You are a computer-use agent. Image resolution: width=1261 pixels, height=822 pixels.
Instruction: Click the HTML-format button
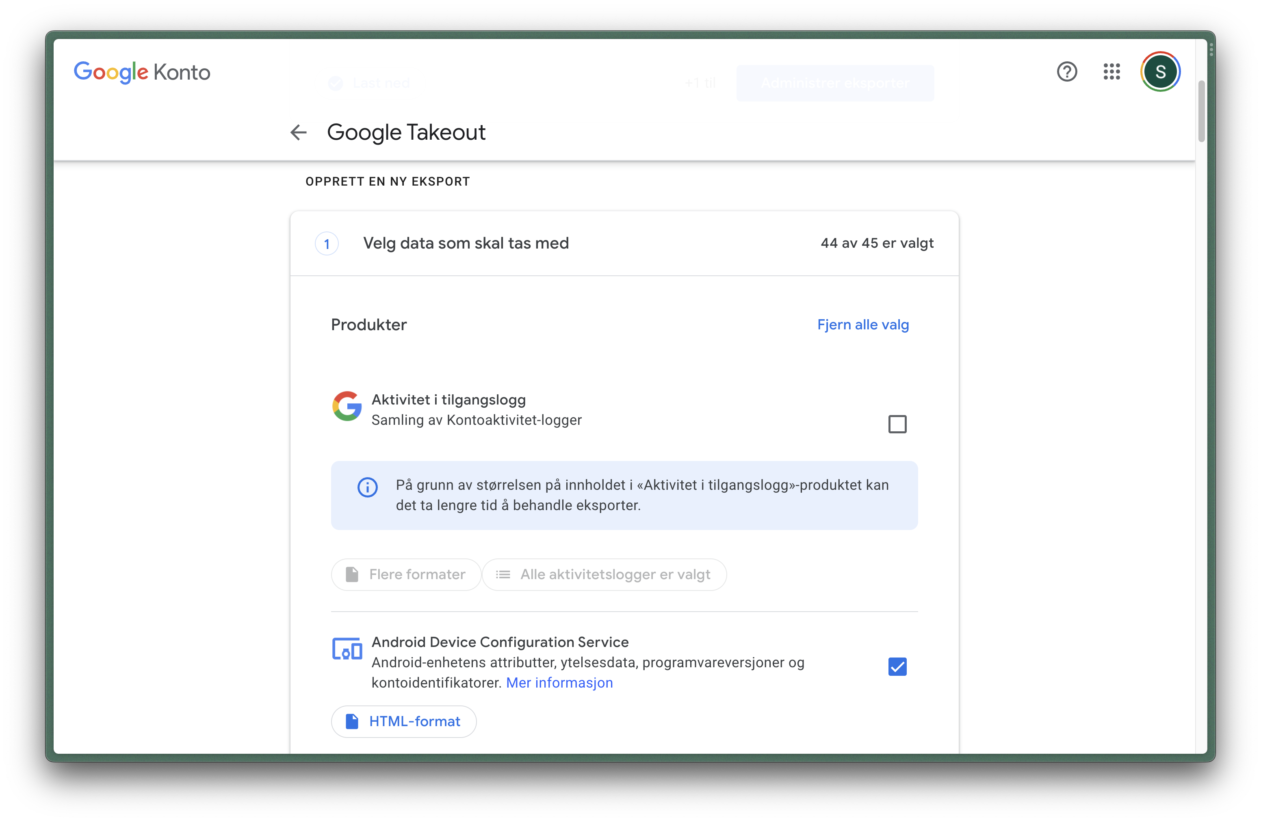404,721
